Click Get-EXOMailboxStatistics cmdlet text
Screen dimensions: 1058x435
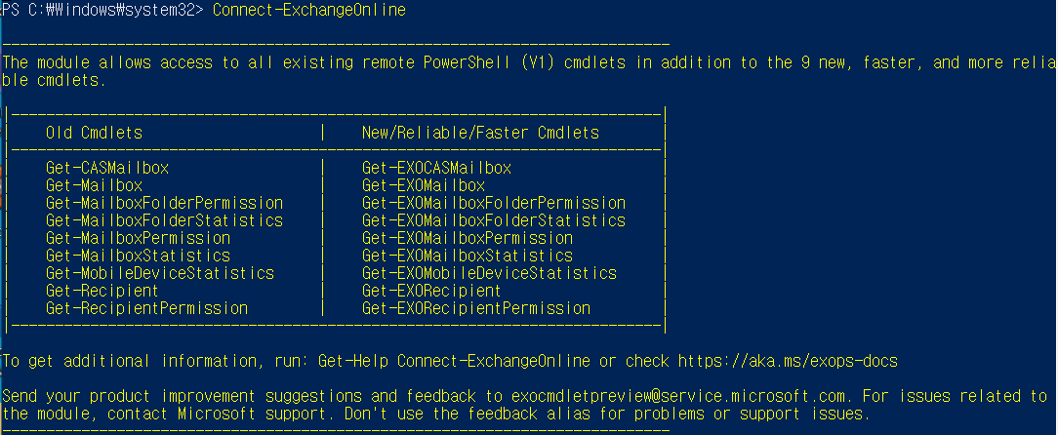pyautogui.click(x=467, y=255)
